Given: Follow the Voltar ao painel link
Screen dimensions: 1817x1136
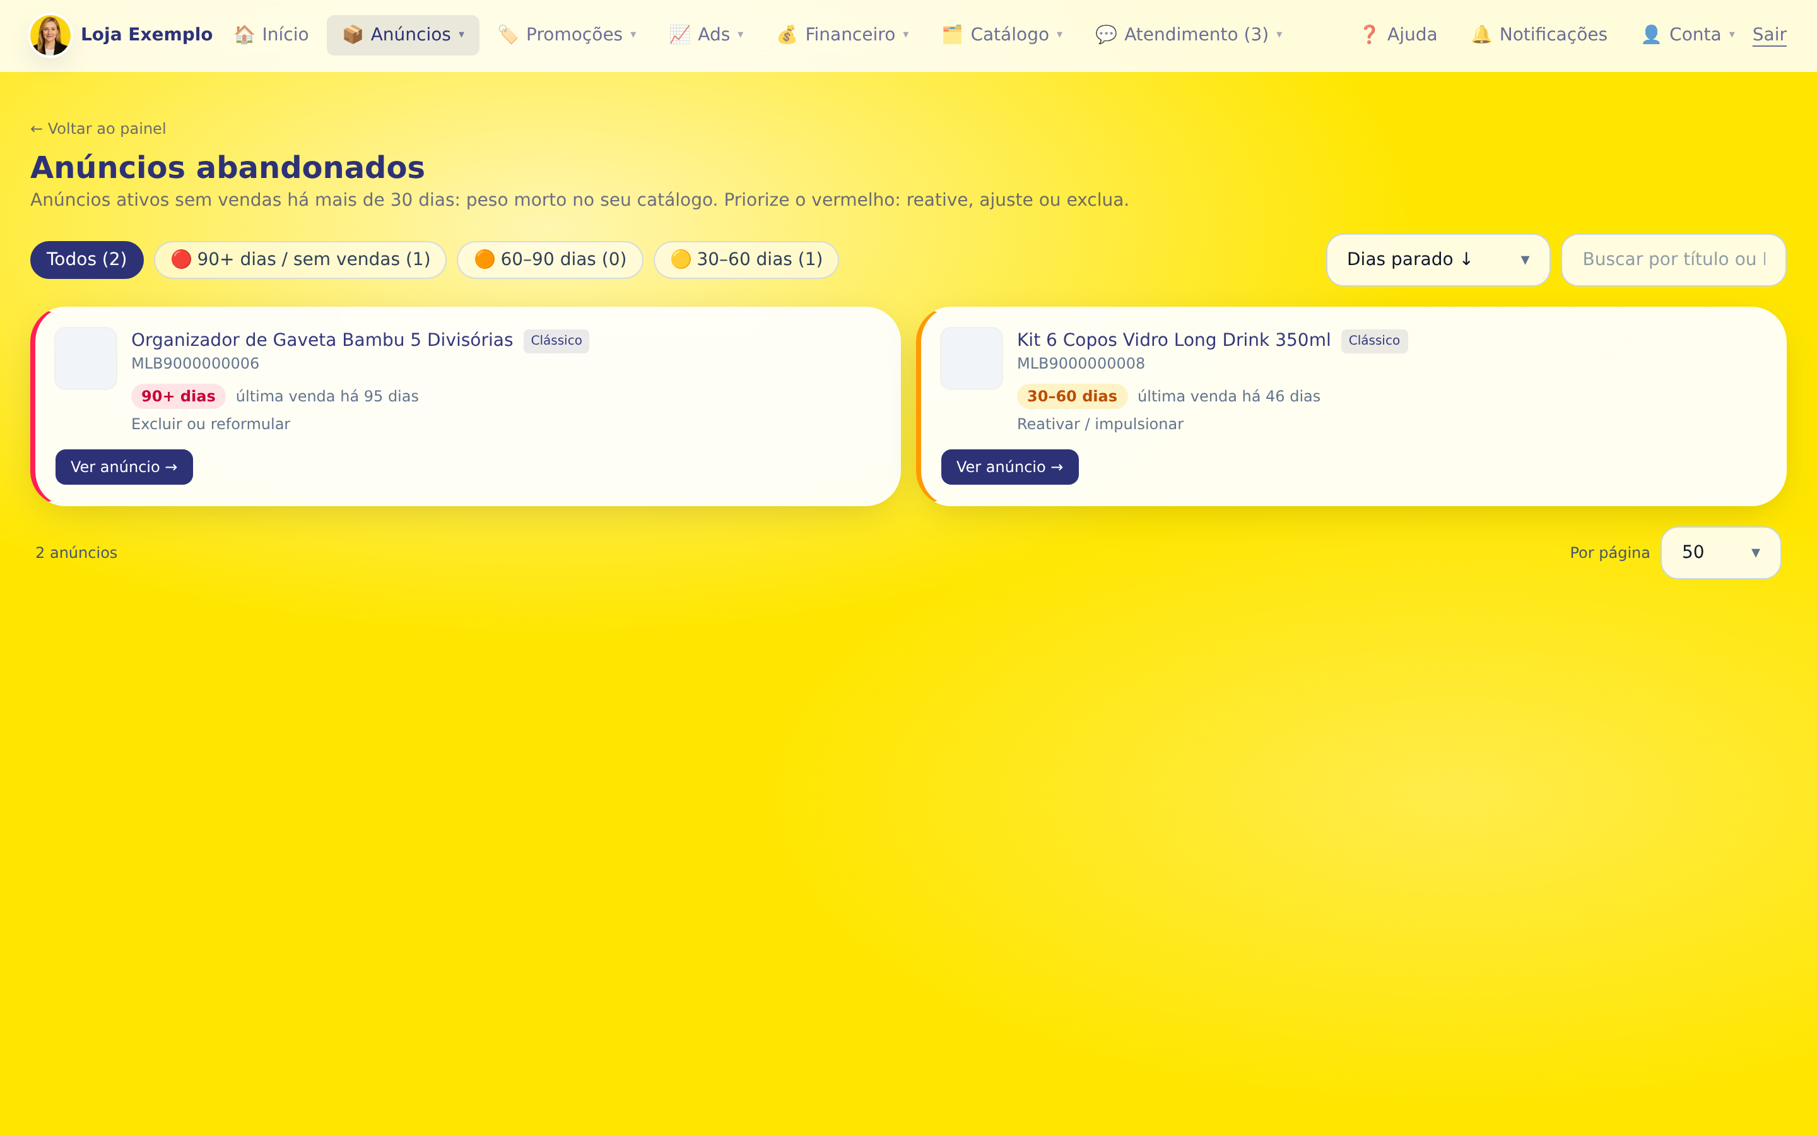Looking at the screenshot, I should click(98, 129).
